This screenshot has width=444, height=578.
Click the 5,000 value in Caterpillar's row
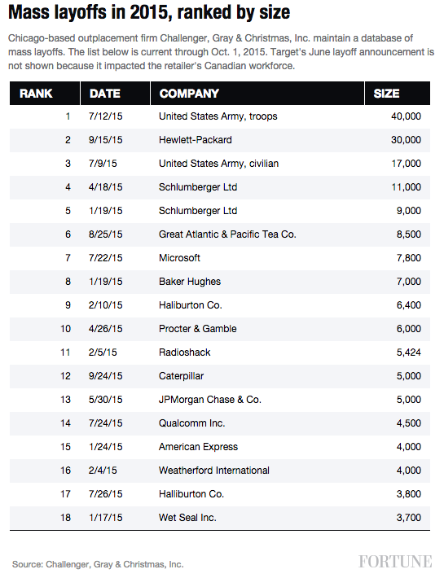tap(409, 376)
